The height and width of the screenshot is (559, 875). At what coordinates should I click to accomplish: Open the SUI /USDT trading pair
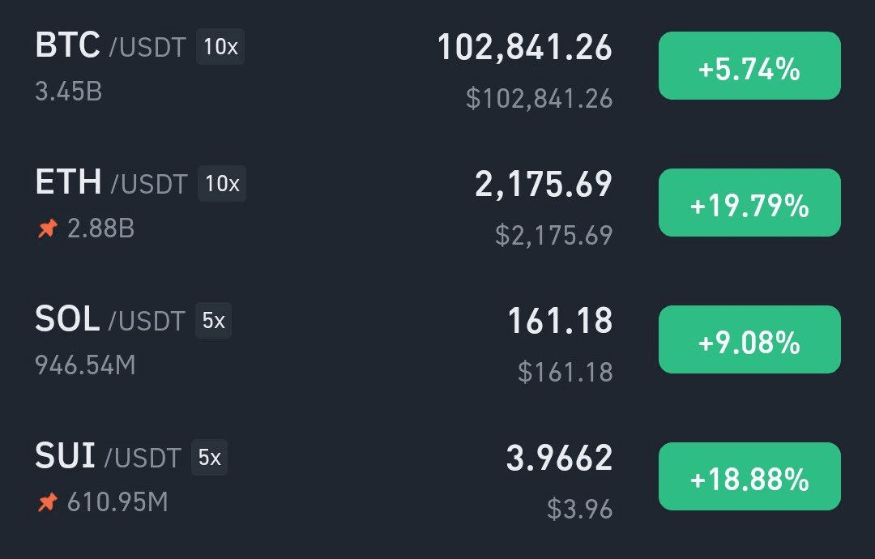coord(108,456)
